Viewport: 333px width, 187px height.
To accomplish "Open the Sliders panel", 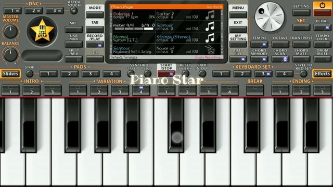I will coord(10,74).
